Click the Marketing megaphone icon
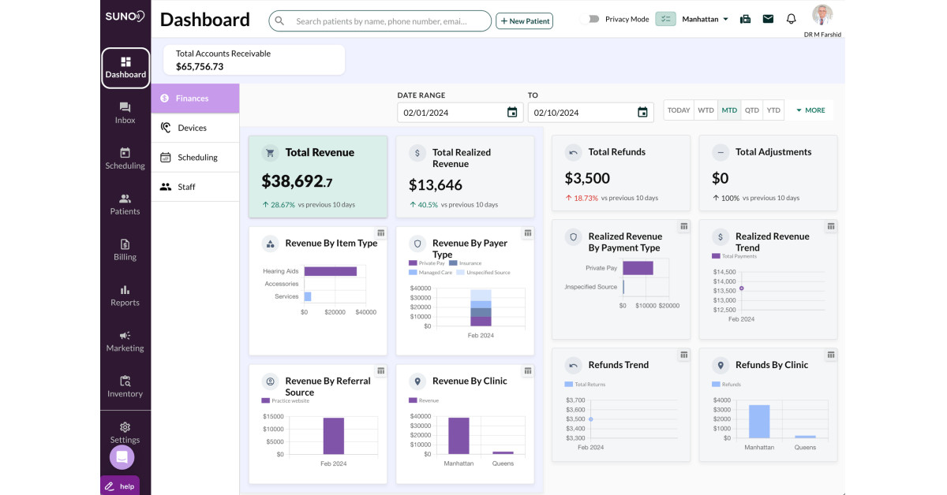This screenshot has width=947, height=495. point(125,337)
